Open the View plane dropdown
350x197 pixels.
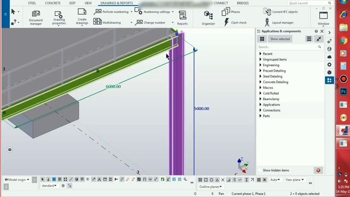294,180
